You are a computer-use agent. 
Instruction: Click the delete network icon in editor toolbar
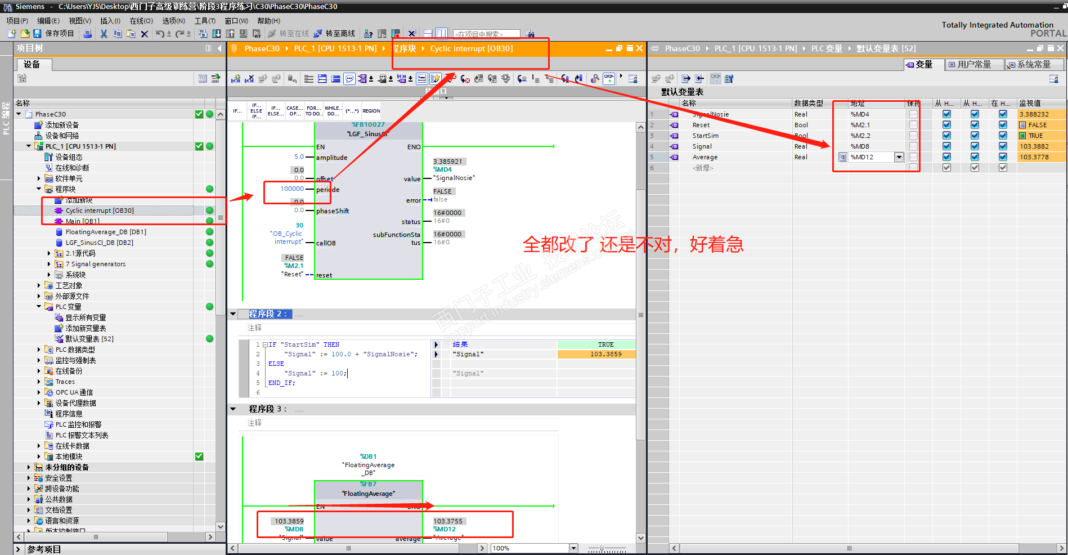click(x=249, y=79)
